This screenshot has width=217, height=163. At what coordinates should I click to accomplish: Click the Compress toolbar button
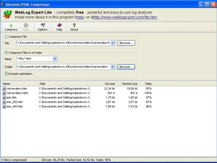click(x=11, y=27)
